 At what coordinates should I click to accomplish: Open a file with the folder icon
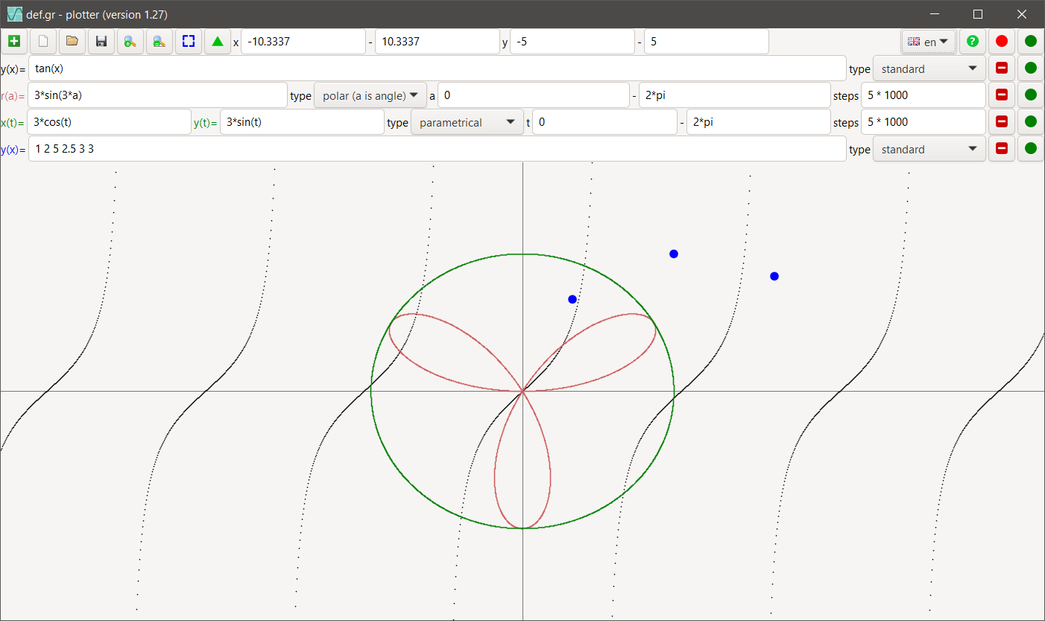[72, 42]
